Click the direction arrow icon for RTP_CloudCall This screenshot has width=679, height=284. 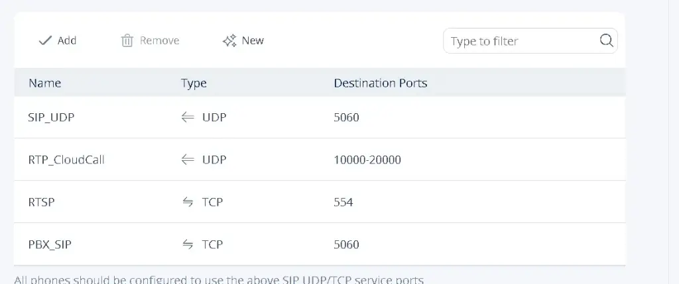[188, 160]
